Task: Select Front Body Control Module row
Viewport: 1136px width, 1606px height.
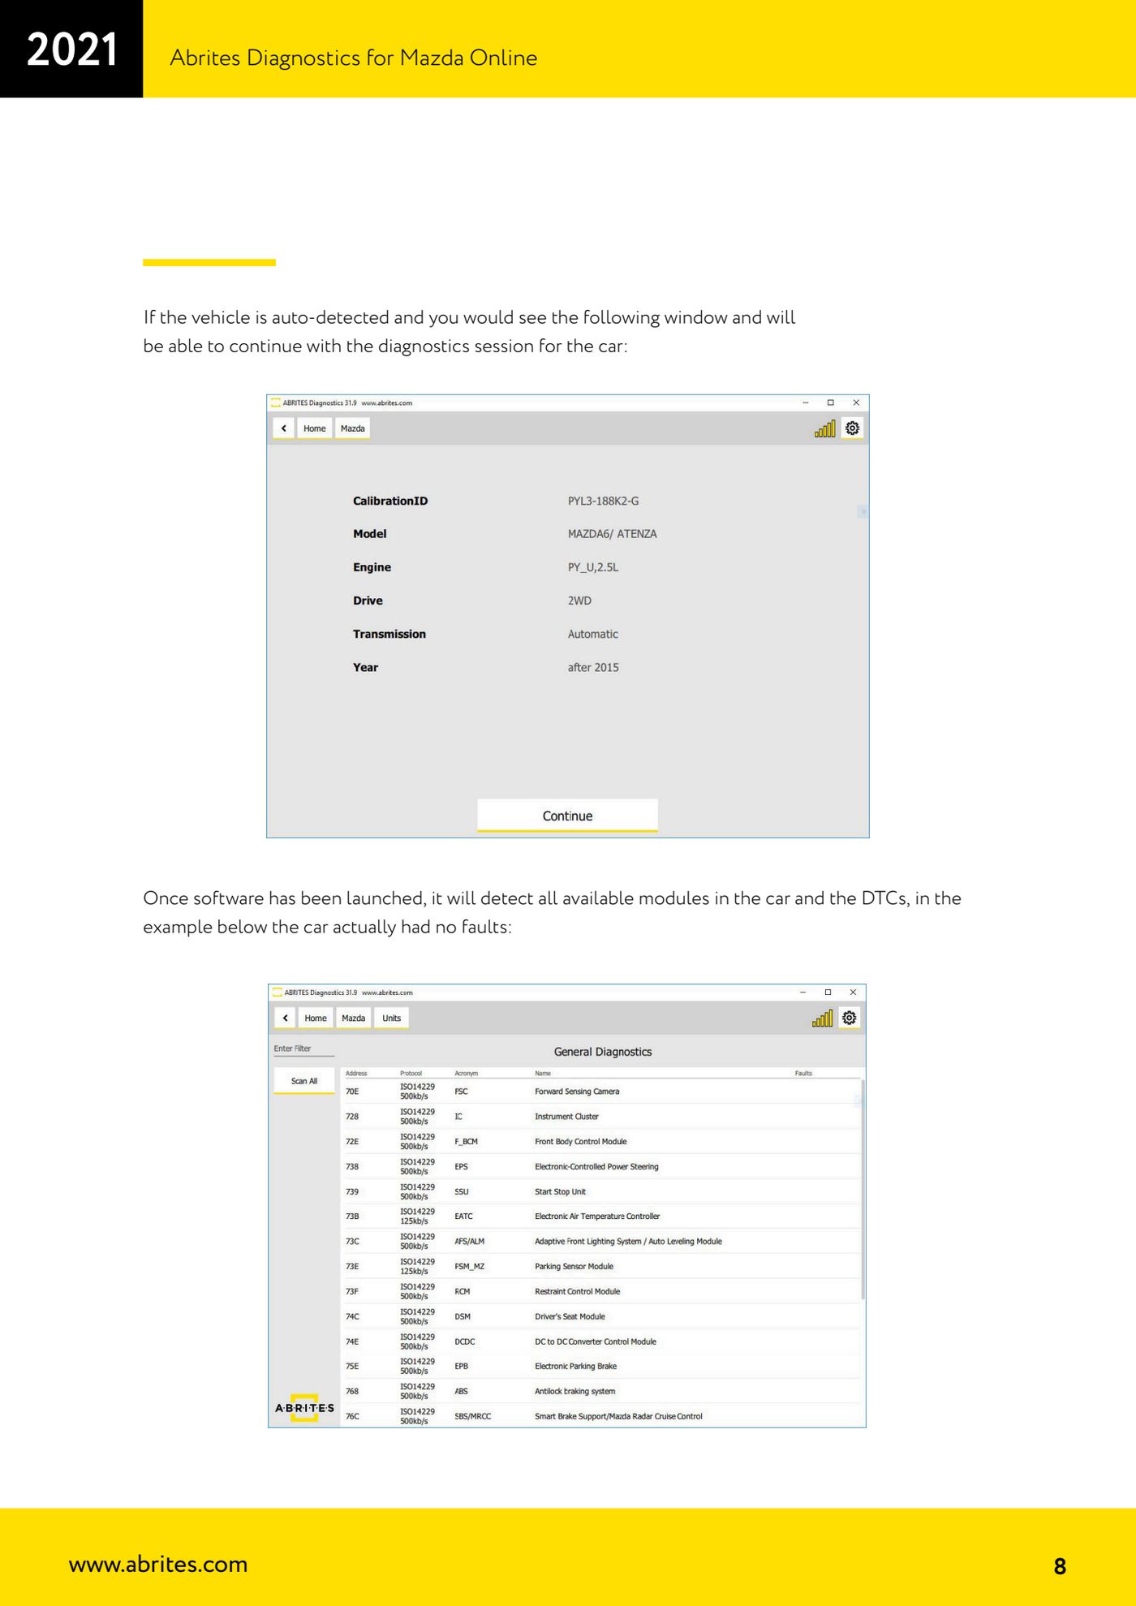Action: pos(600,1142)
